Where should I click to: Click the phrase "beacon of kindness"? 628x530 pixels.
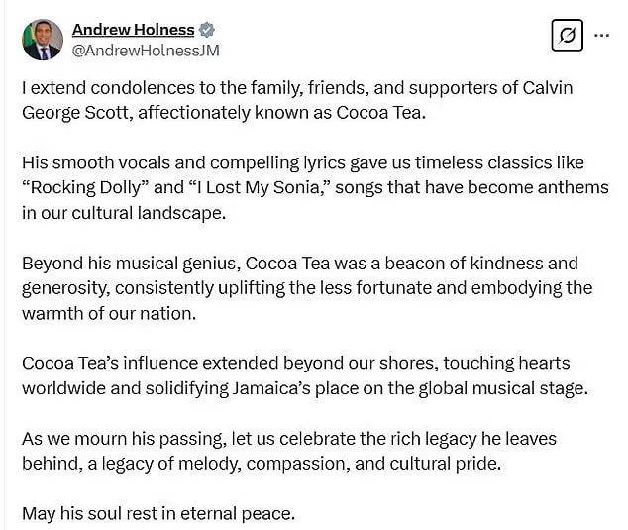(481, 264)
